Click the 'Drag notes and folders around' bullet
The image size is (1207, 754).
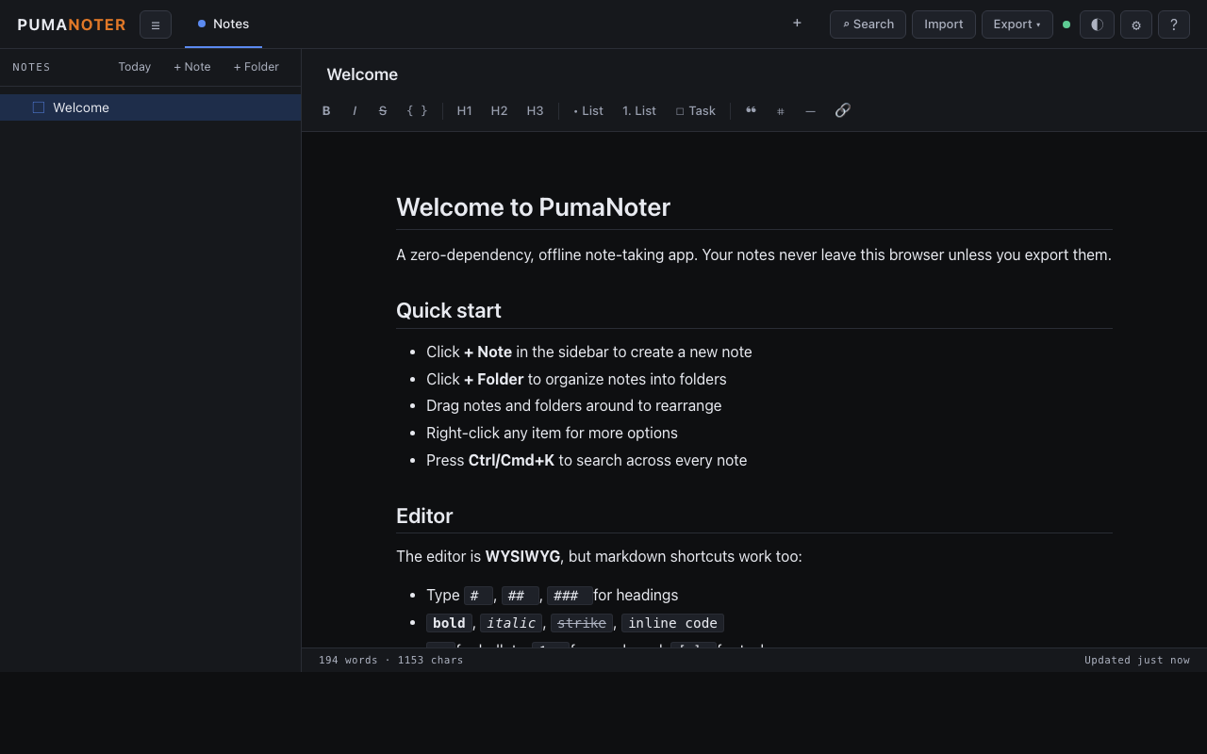573,405
